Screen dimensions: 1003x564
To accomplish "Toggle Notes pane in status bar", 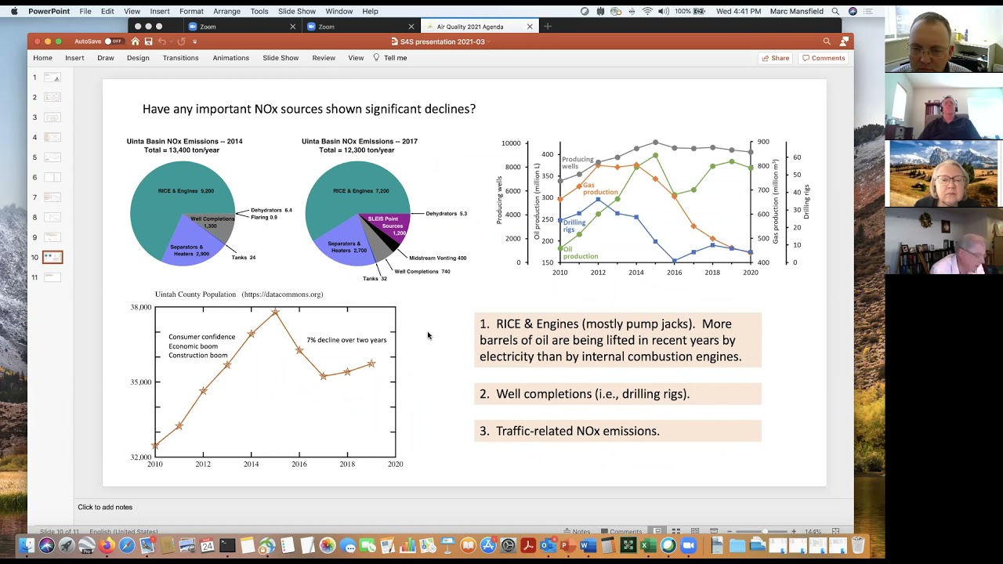I will tap(577, 532).
